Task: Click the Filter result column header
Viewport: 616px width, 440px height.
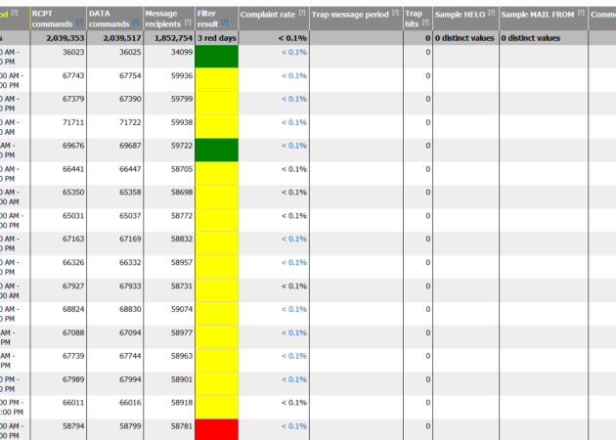Action: coord(217,19)
